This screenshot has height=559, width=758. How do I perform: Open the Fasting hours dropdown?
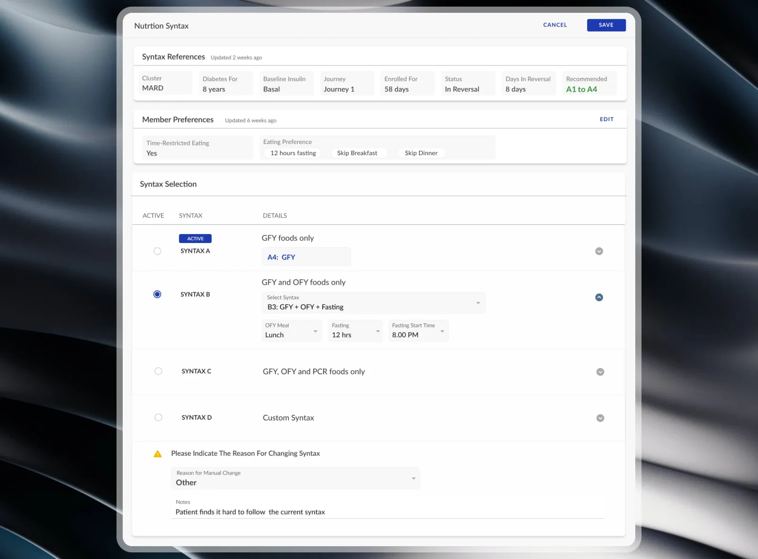click(355, 331)
